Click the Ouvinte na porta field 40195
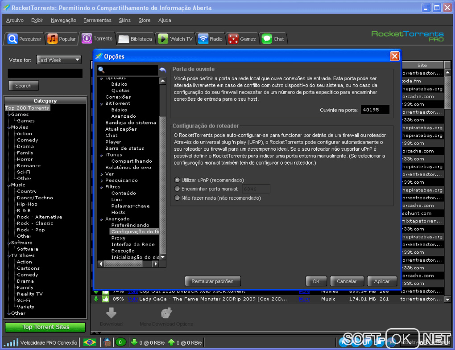This screenshot has height=350, width=455. pos(375,110)
